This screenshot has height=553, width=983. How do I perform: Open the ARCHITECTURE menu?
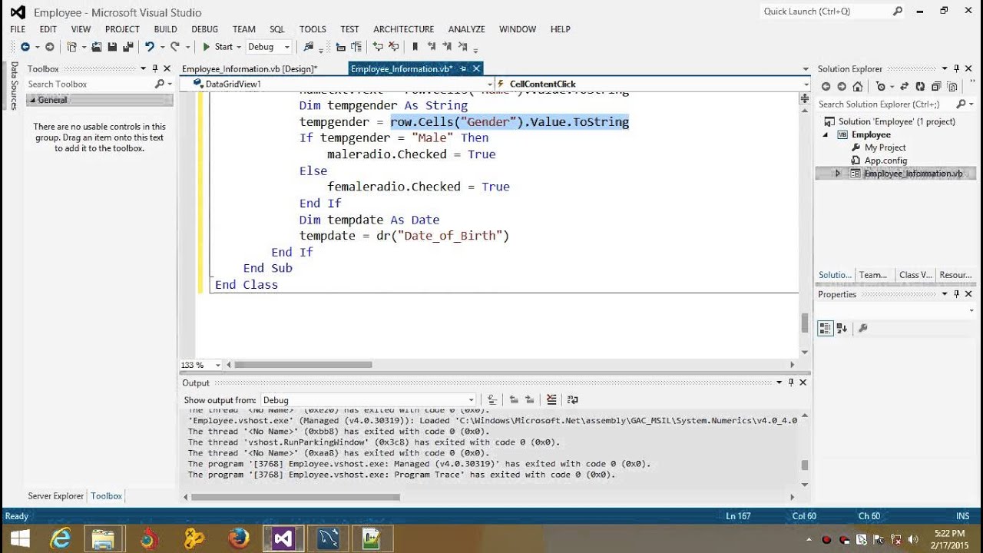pos(403,29)
